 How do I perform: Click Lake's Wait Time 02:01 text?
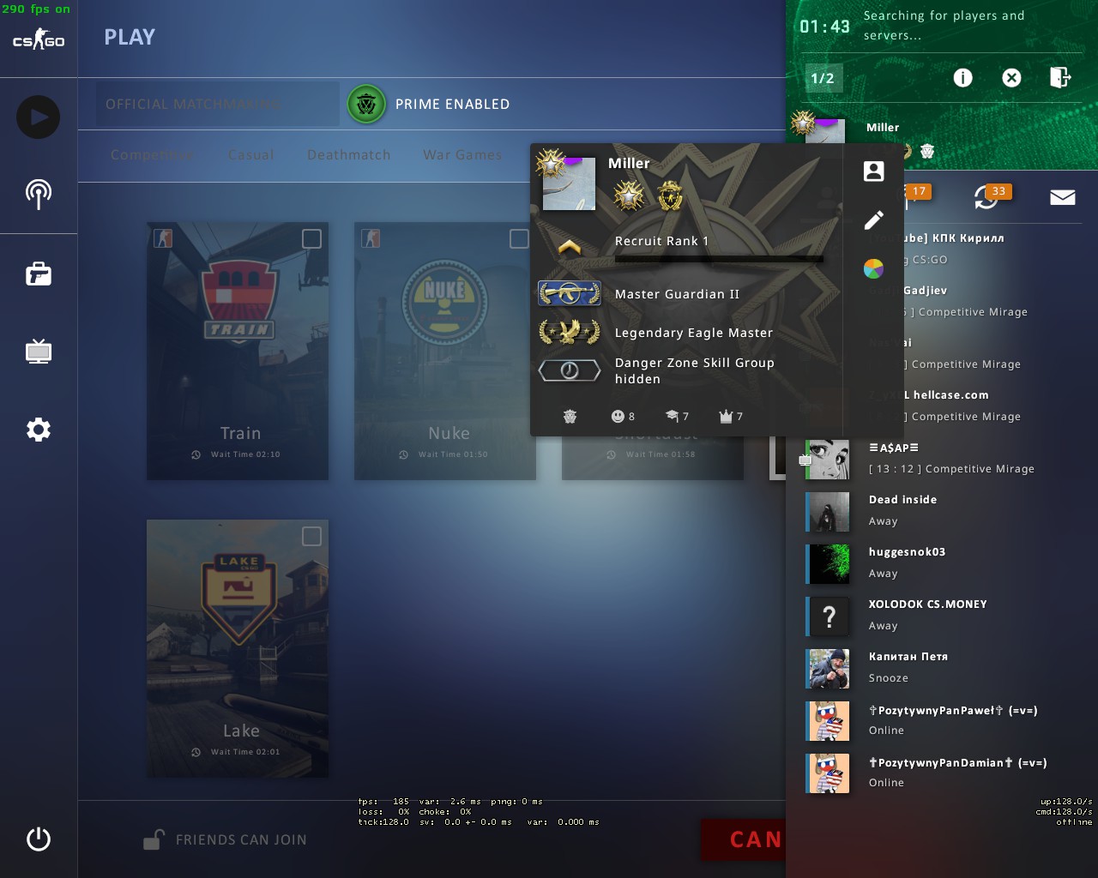[x=245, y=752]
